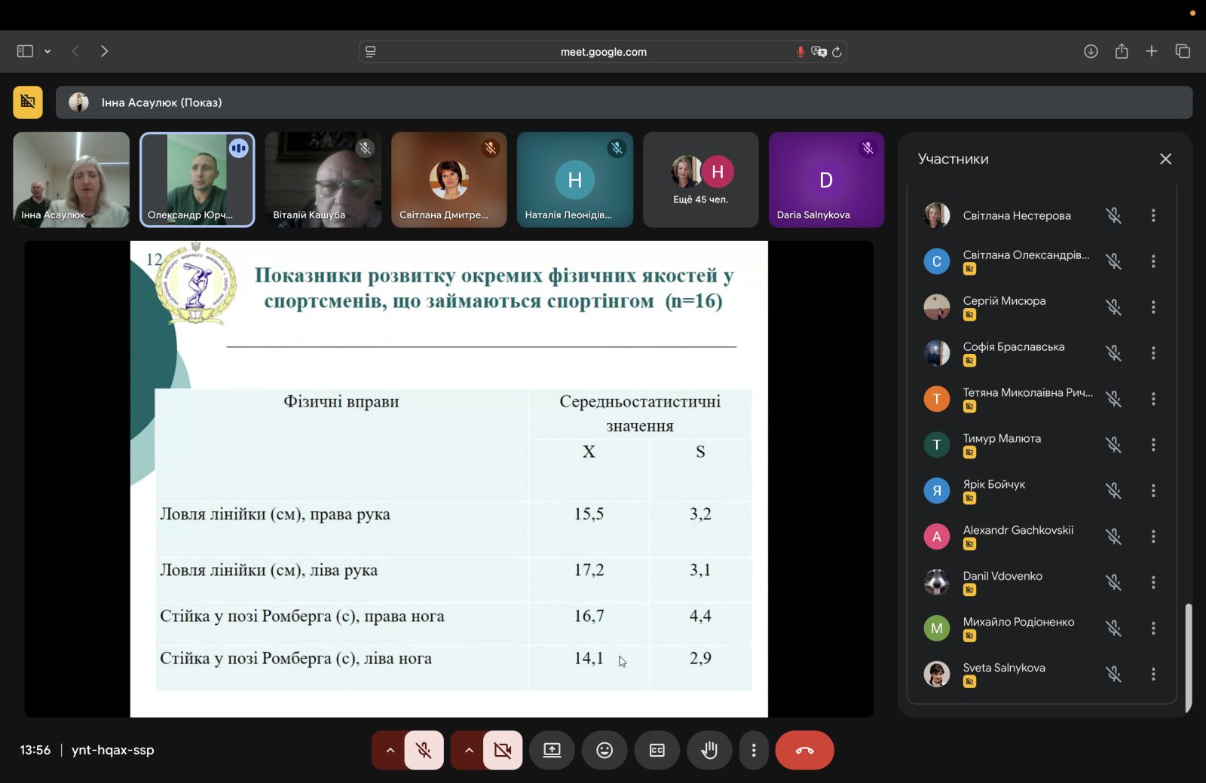Expand camera video settings arrow
The height and width of the screenshot is (783, 1206).
click(468, 750)
